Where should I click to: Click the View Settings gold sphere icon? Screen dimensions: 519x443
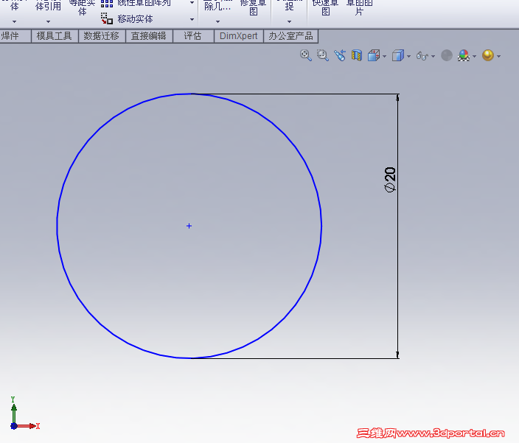click(488, 55)
